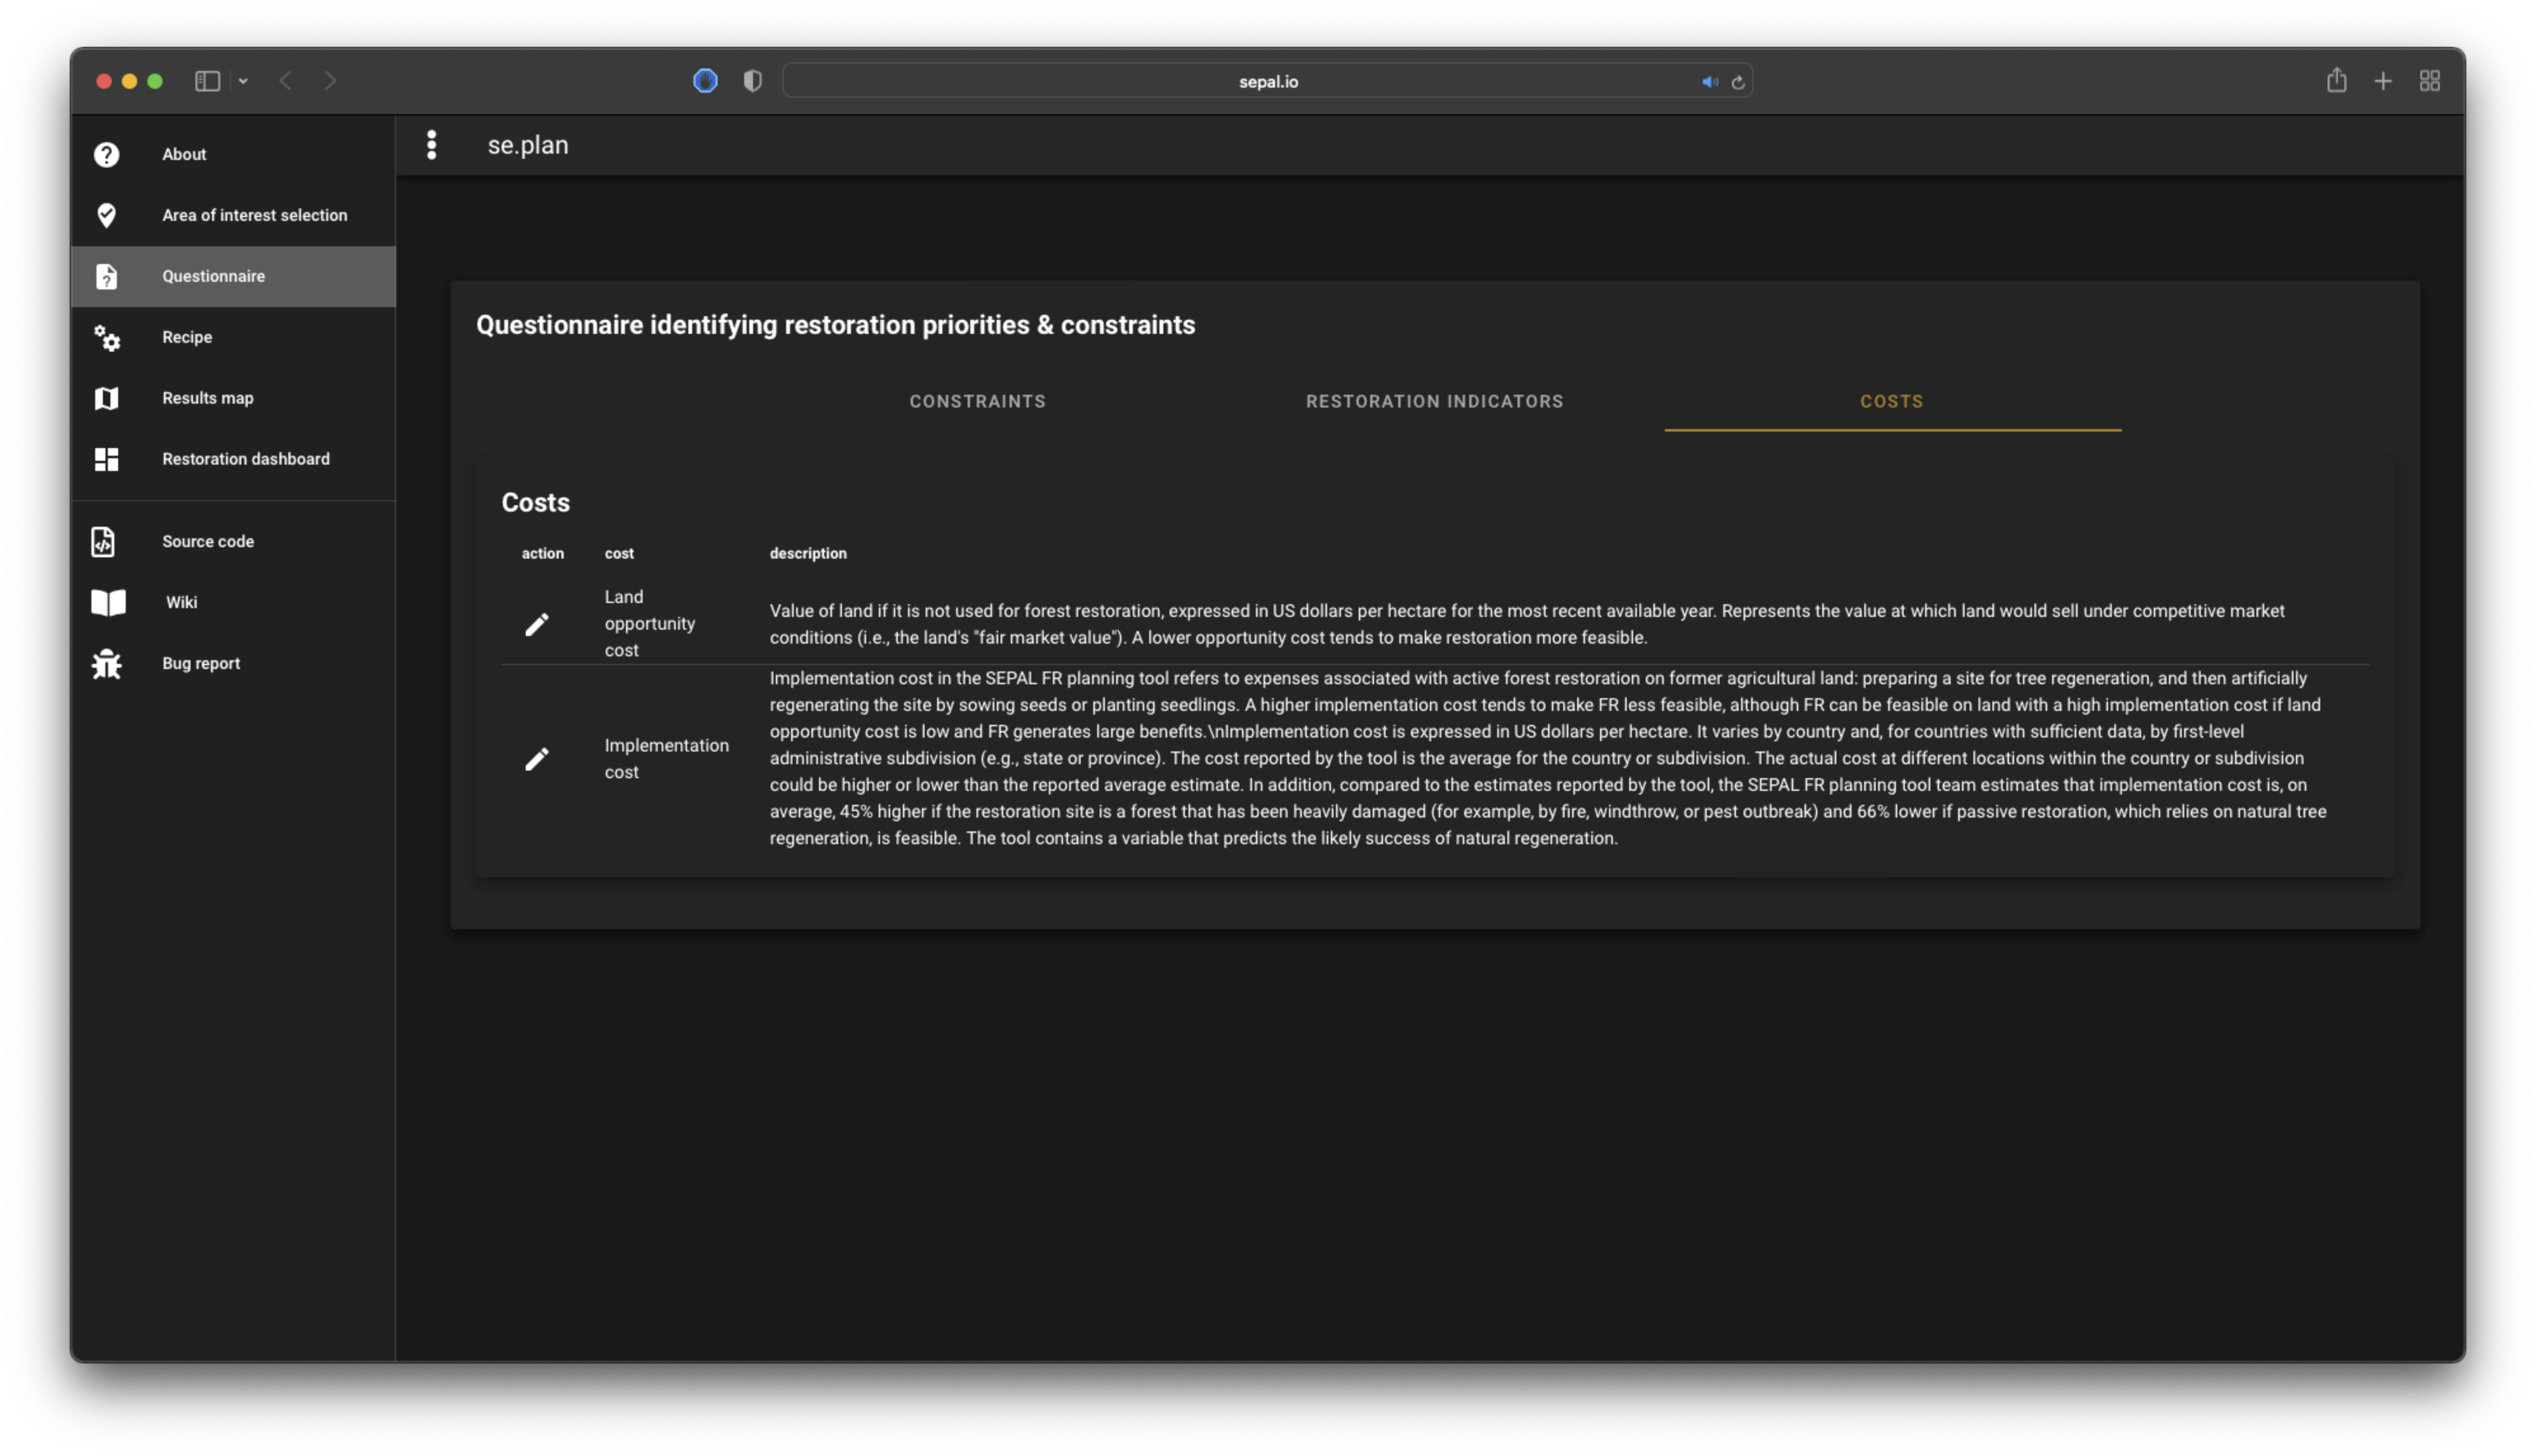
Task: Open the three-dot menu beside se.plan
Action: (431, 145)
